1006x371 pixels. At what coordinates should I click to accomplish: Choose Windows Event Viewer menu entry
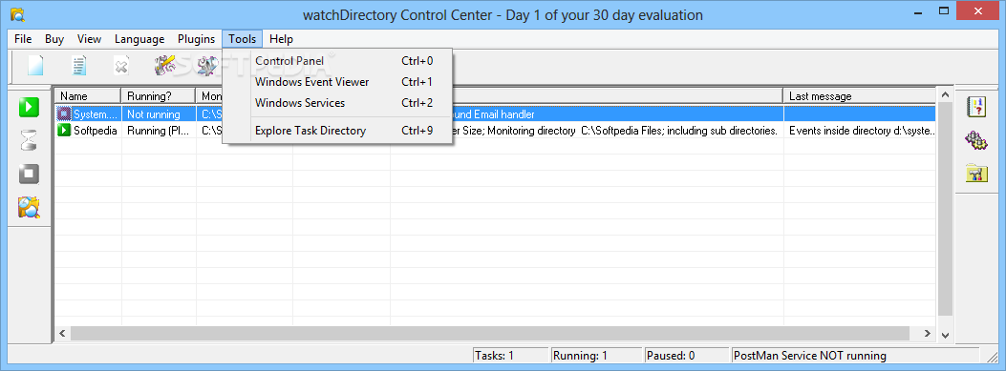pos(337,82)
